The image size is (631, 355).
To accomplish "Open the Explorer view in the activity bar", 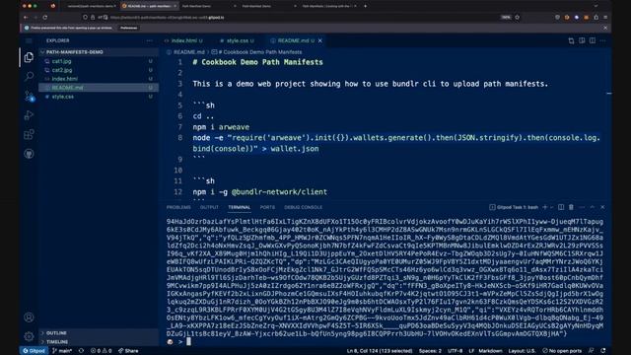I will click(29, 57).
